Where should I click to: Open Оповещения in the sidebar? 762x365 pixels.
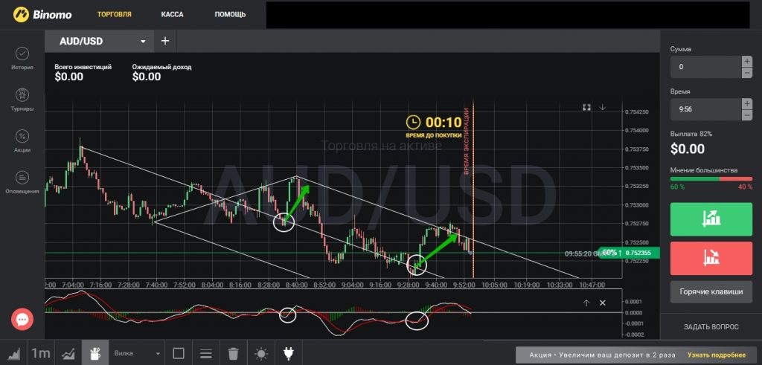pos(22,183)
